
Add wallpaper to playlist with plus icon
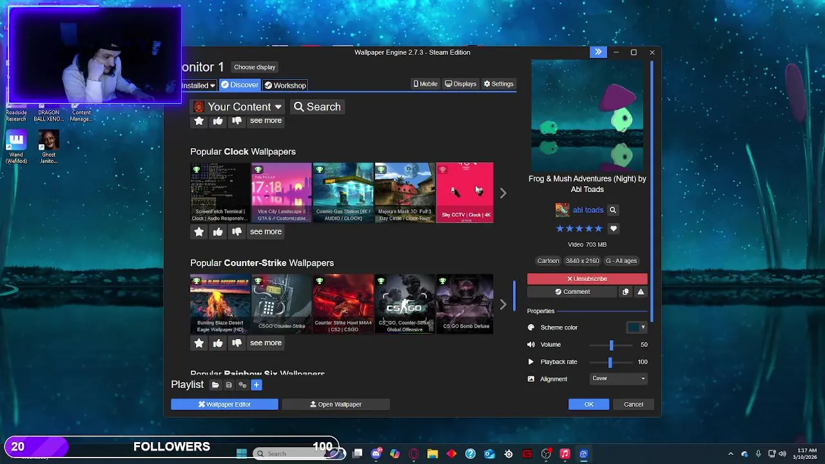(x=256, y=385)
